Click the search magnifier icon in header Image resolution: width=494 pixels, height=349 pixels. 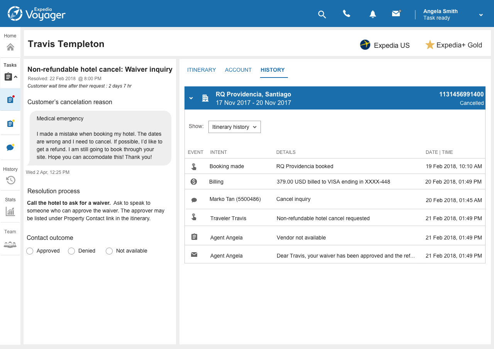click(322, 15)
